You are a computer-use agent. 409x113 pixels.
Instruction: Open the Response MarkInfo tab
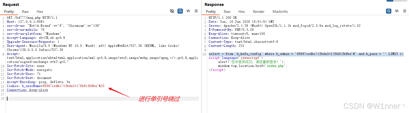click(x=280, y=12)
